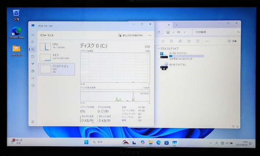
Task: Open Office 2024 desktop folder
Action: (x=16, y=50)
